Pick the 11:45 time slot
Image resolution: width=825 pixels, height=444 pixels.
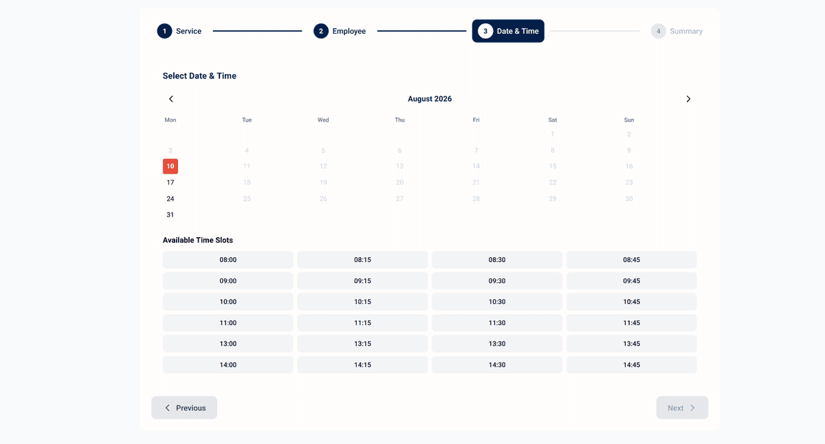tap(632, 323)
